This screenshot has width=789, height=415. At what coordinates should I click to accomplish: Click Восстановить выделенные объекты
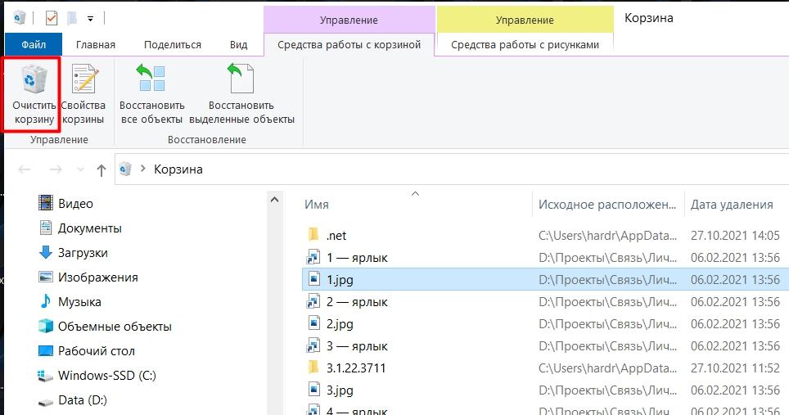(x=241, y=95)
